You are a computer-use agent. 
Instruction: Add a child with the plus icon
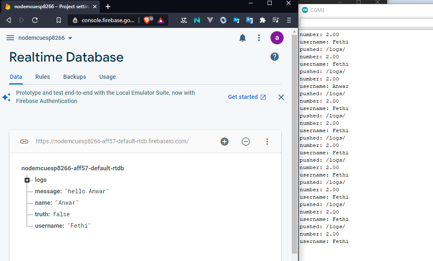(225, 142)
